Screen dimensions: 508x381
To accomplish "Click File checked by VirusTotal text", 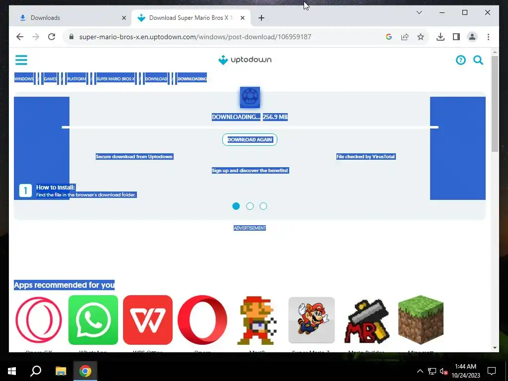I will (366, 156).
